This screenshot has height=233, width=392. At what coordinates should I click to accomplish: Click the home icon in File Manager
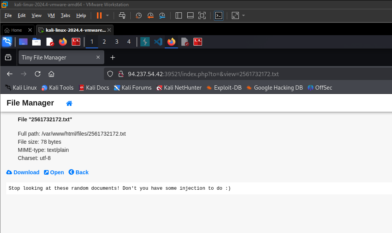pos(69,103)
